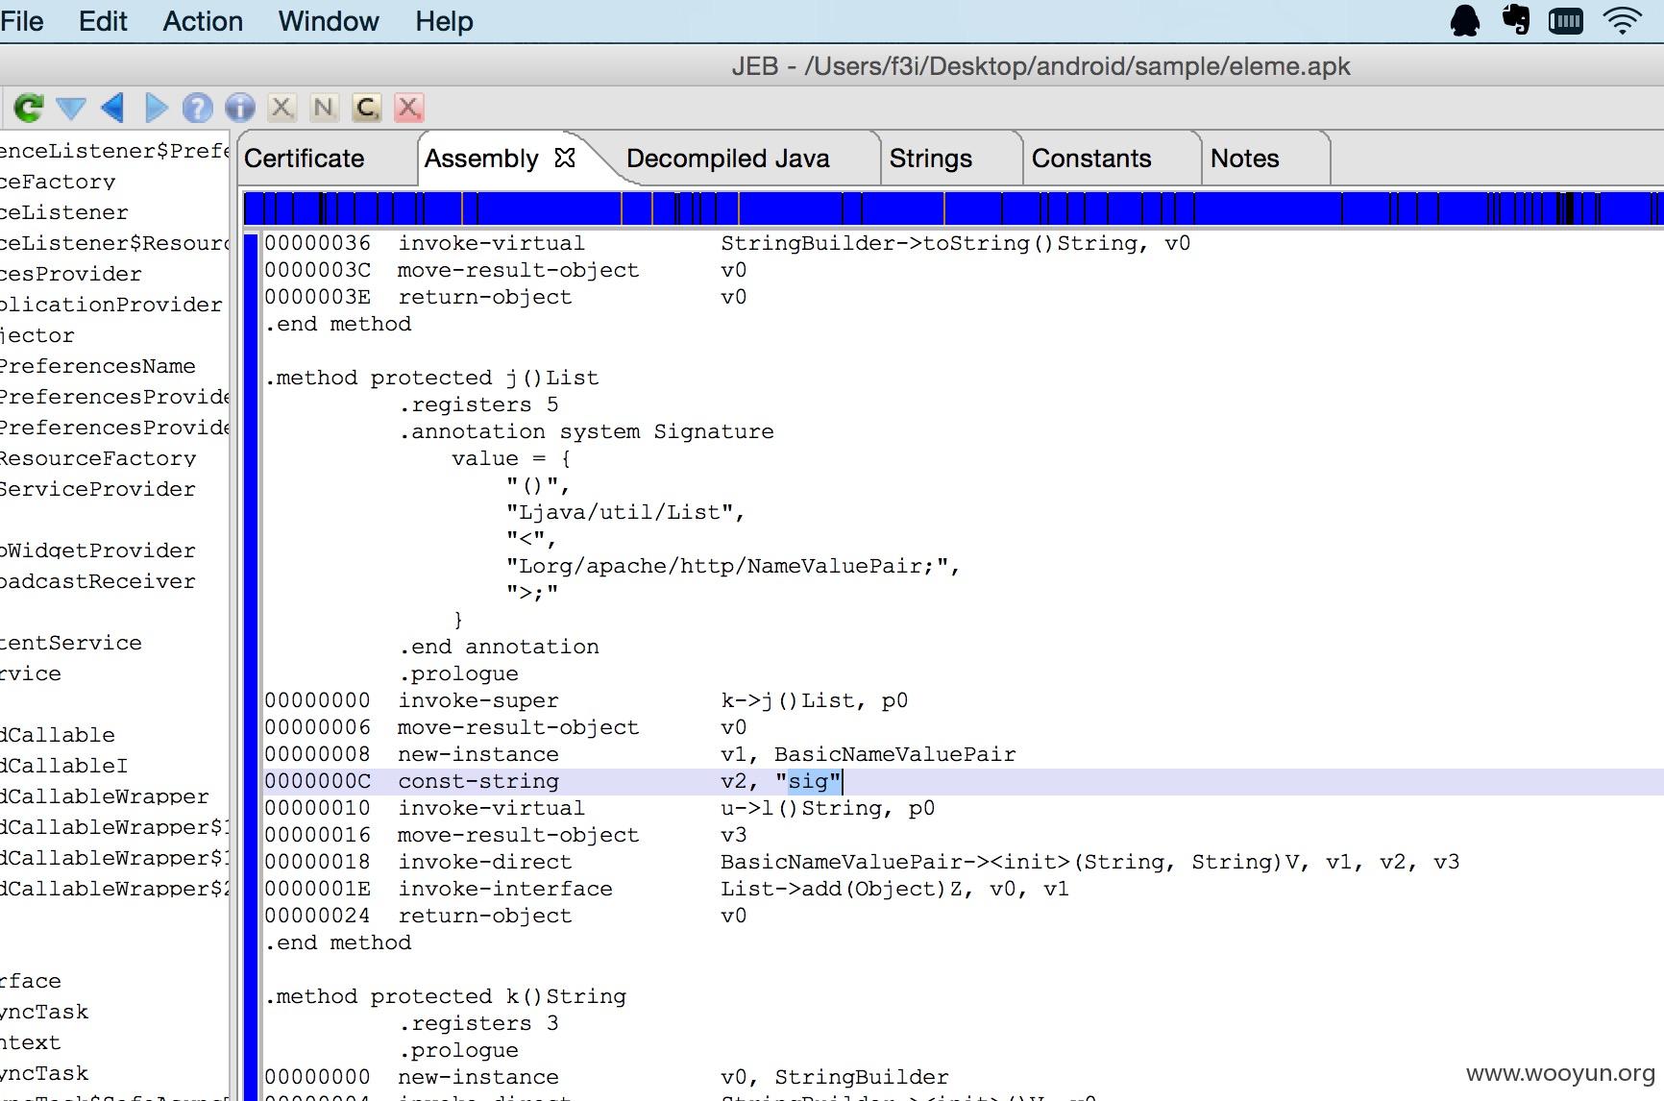The width and height of the screenshot is (1664, 1101).
Task: Open the Help menu
Action: (x=444, y=21)
